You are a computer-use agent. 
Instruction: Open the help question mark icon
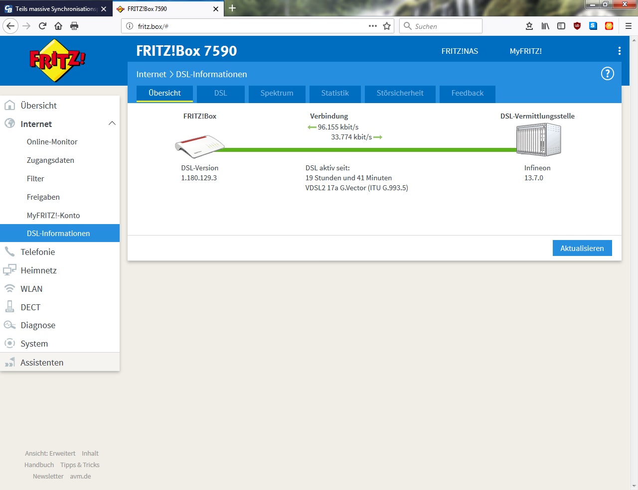coord(607,74)
